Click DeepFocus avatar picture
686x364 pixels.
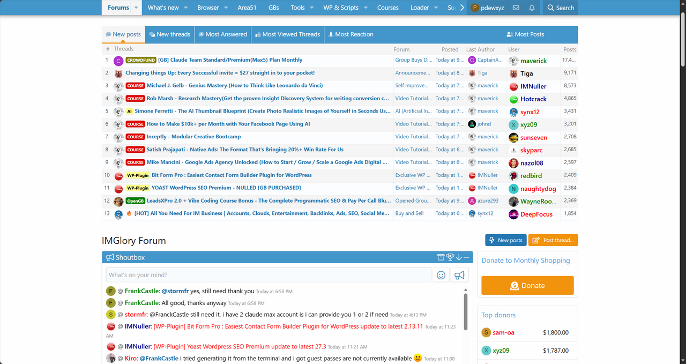click(x=513, y=214)
